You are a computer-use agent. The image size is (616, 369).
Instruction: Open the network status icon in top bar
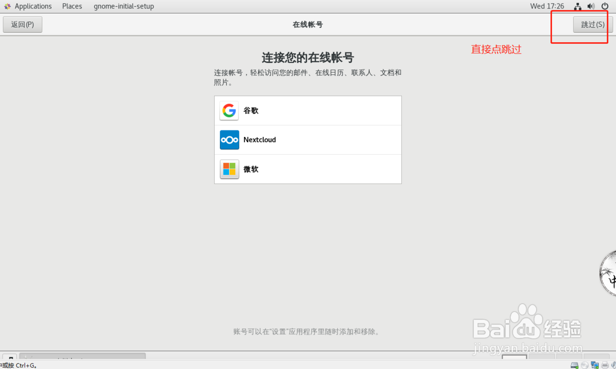click(577, 6)
